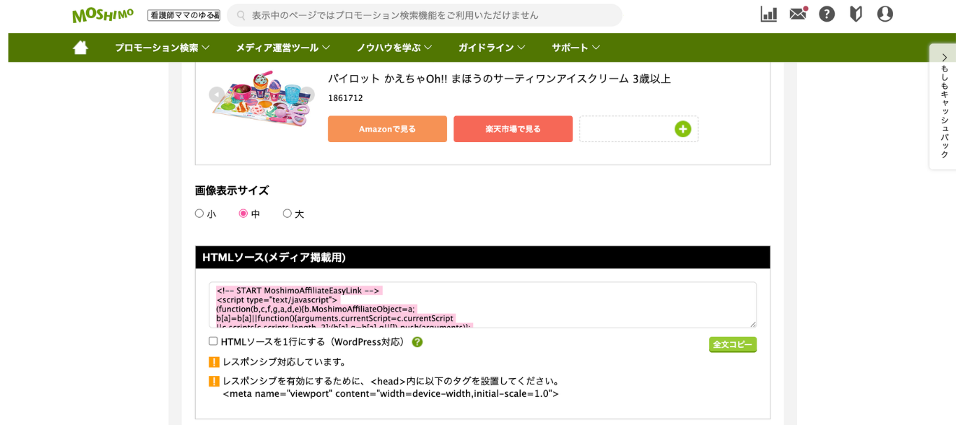Open the mail messages envelope icon

click(798, 14)
